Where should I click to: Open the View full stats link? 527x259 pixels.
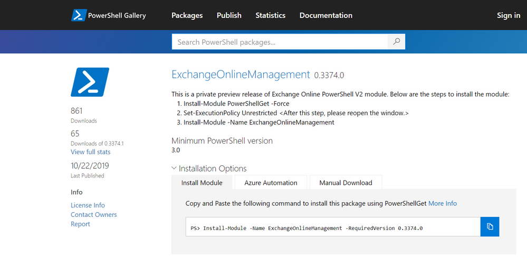click(90, 152)
